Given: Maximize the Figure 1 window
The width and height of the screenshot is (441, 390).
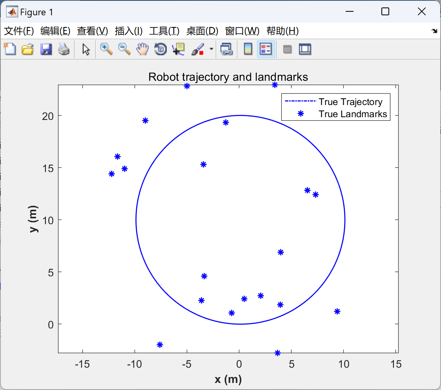Looking at the screenshot, I should point(385,11).
